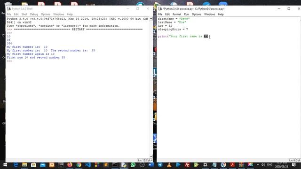Viewport: 301px width, 169px height.
Task: Click ENG language indicator in tray
Action: click(x=269, y=165)
